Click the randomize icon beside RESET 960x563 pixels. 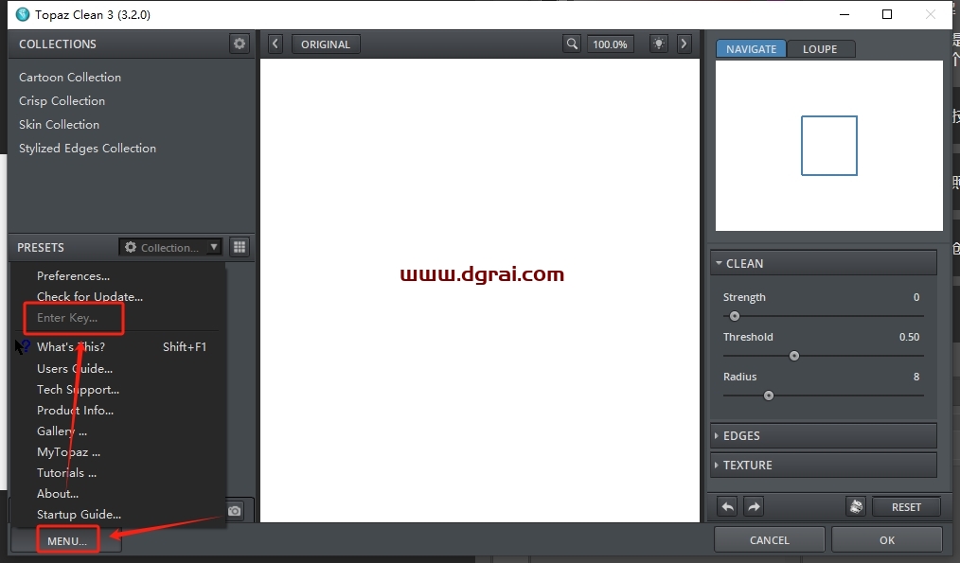856,507
